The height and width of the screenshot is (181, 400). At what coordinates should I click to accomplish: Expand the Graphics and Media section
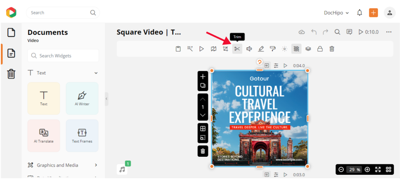[x=96, y=165]
